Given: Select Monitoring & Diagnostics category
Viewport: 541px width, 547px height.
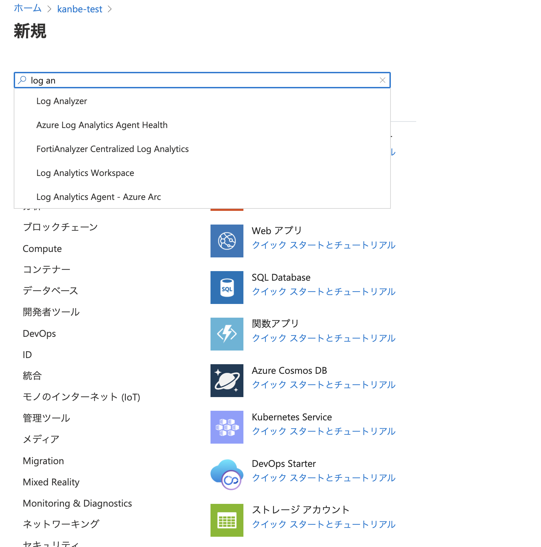Looking at the screenshot, I should point(77,503).
